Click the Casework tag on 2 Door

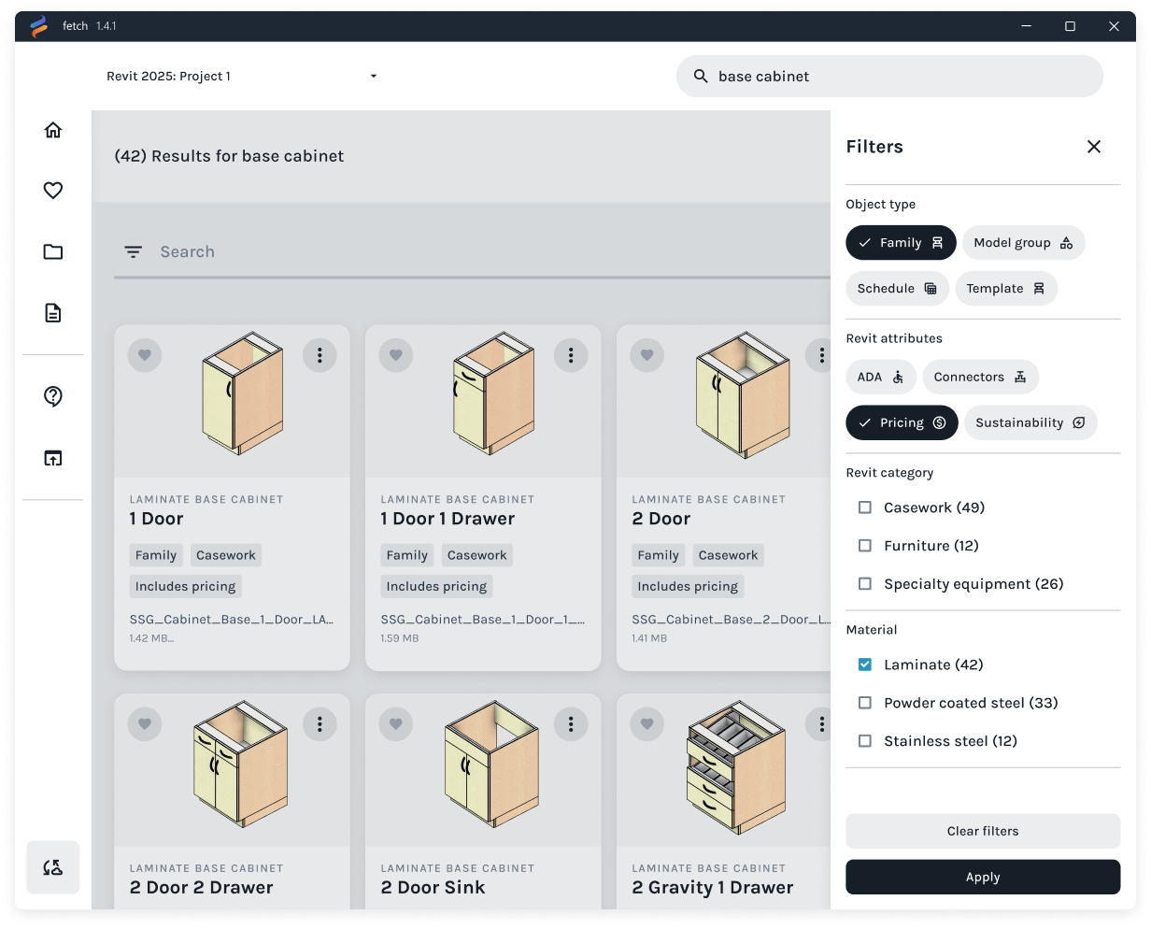pyautogui.click(x=728, y=555)
